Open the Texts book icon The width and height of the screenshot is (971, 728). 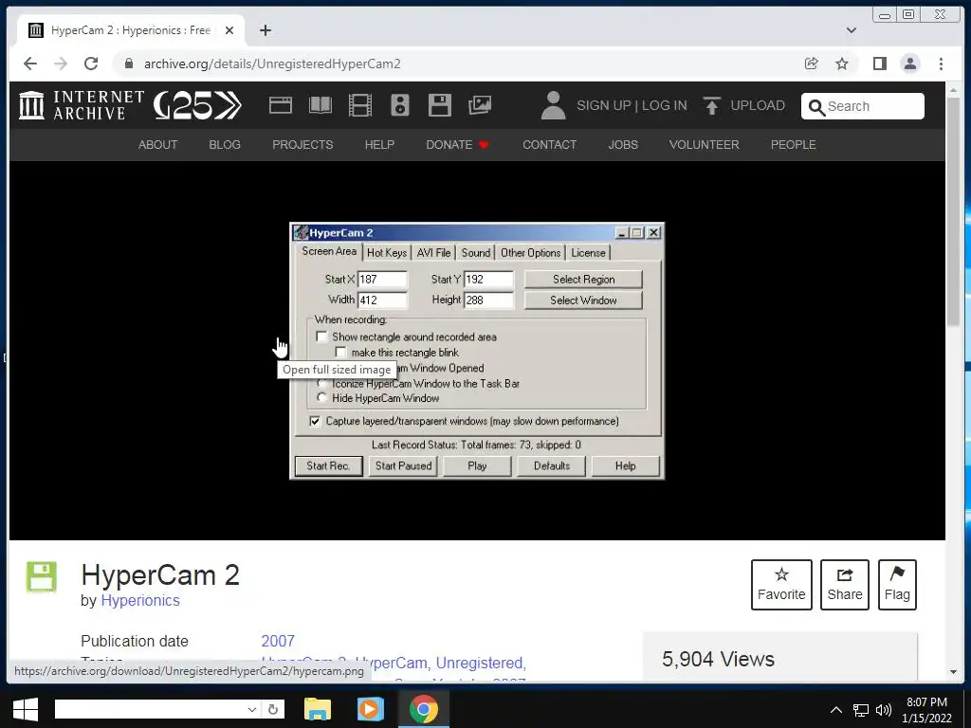[x=321, y=105]
